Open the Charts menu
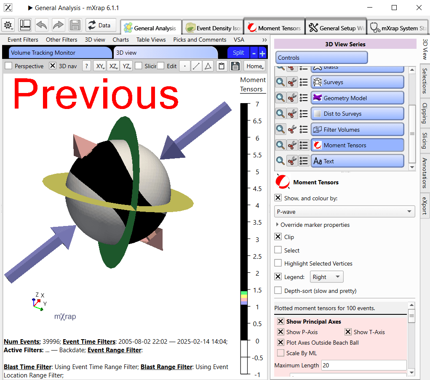The width and height of the screenshot is (430, 380). pos(120,40)
